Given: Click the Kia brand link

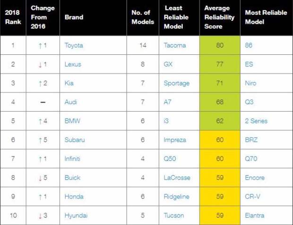Looking at the screenshot, I should [69, 83].
